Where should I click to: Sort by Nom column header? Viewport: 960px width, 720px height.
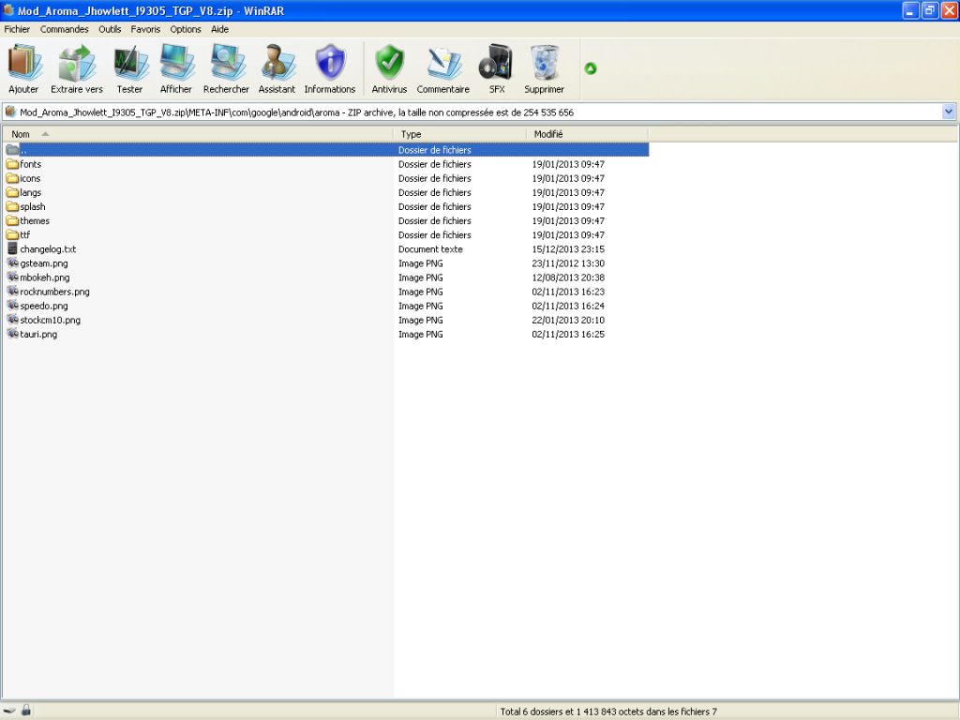[x=198, y=134]
